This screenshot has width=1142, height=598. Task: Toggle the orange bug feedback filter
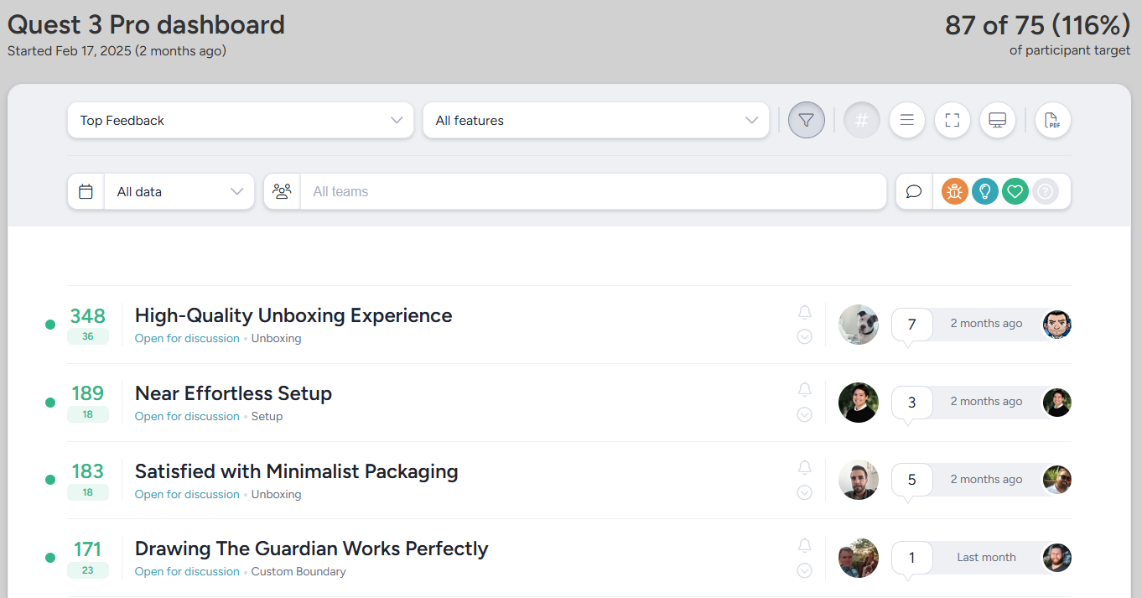click(x=955, y=191)
